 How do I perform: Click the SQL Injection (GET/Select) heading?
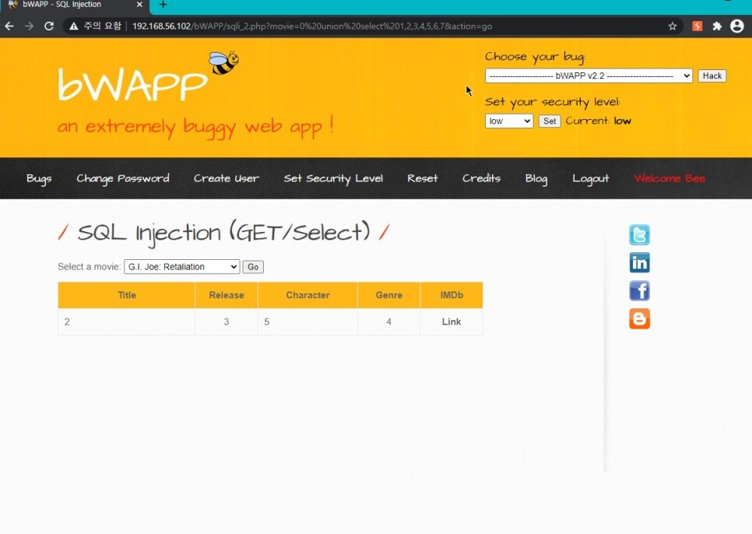pyautogui.click(x=223, y=233)
